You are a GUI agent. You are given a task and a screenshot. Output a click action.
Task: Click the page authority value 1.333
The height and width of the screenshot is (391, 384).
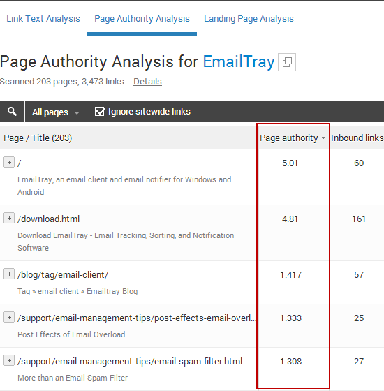point(290,318)
